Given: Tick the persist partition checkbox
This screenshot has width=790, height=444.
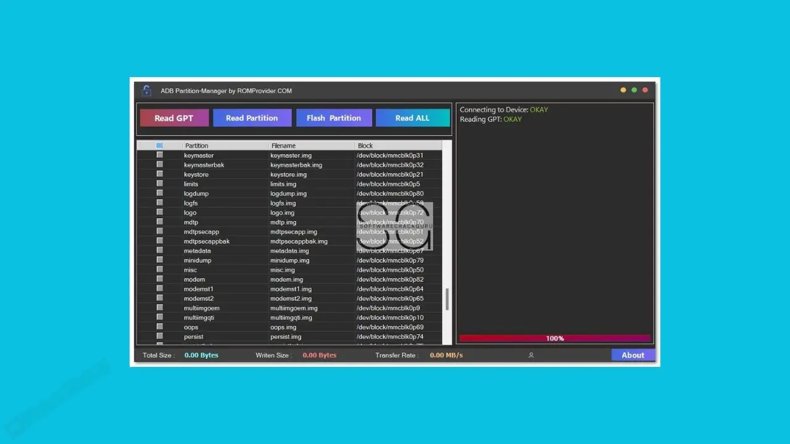Looking at the screenshot, I should (159, 337).
